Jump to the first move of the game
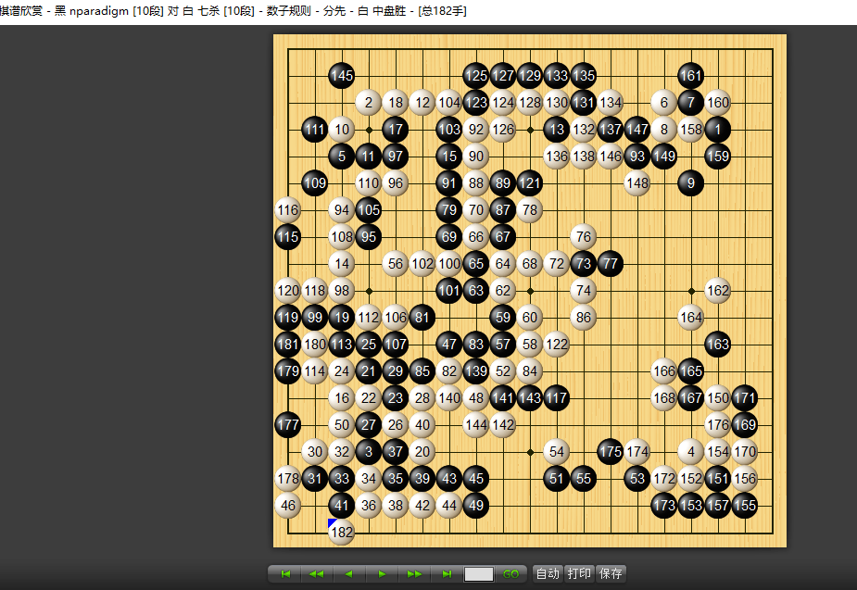Screen dimensions: 857x590 coord(285,574)
